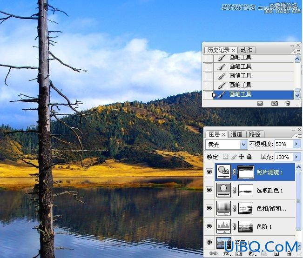Screen dimensions: 303x258
Task: Delete layer with Layers panel trash icon
Action: coord(289,253)
